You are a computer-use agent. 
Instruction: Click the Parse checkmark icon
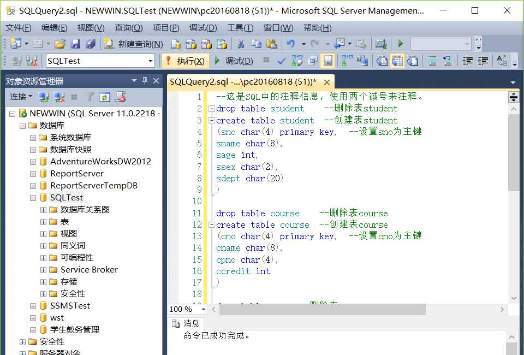coord(282,61)
